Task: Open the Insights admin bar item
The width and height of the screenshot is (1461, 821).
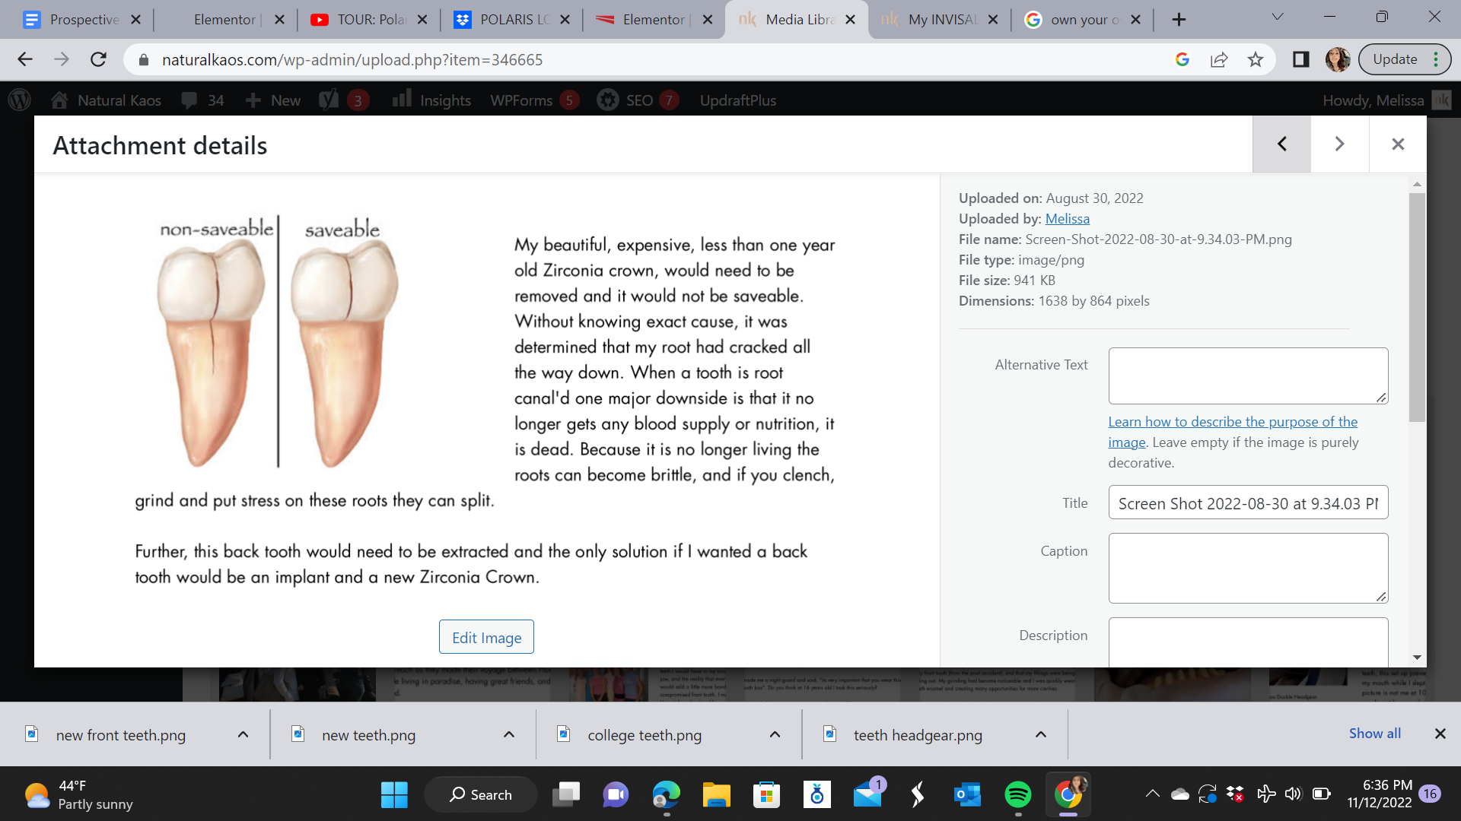Action: tap(431, 100)
